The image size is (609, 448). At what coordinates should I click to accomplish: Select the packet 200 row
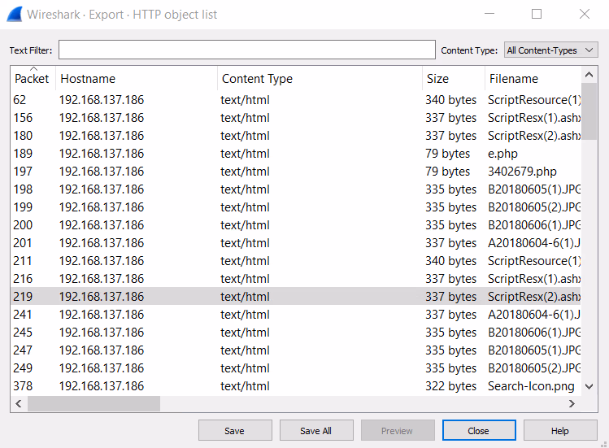[296, 225]
